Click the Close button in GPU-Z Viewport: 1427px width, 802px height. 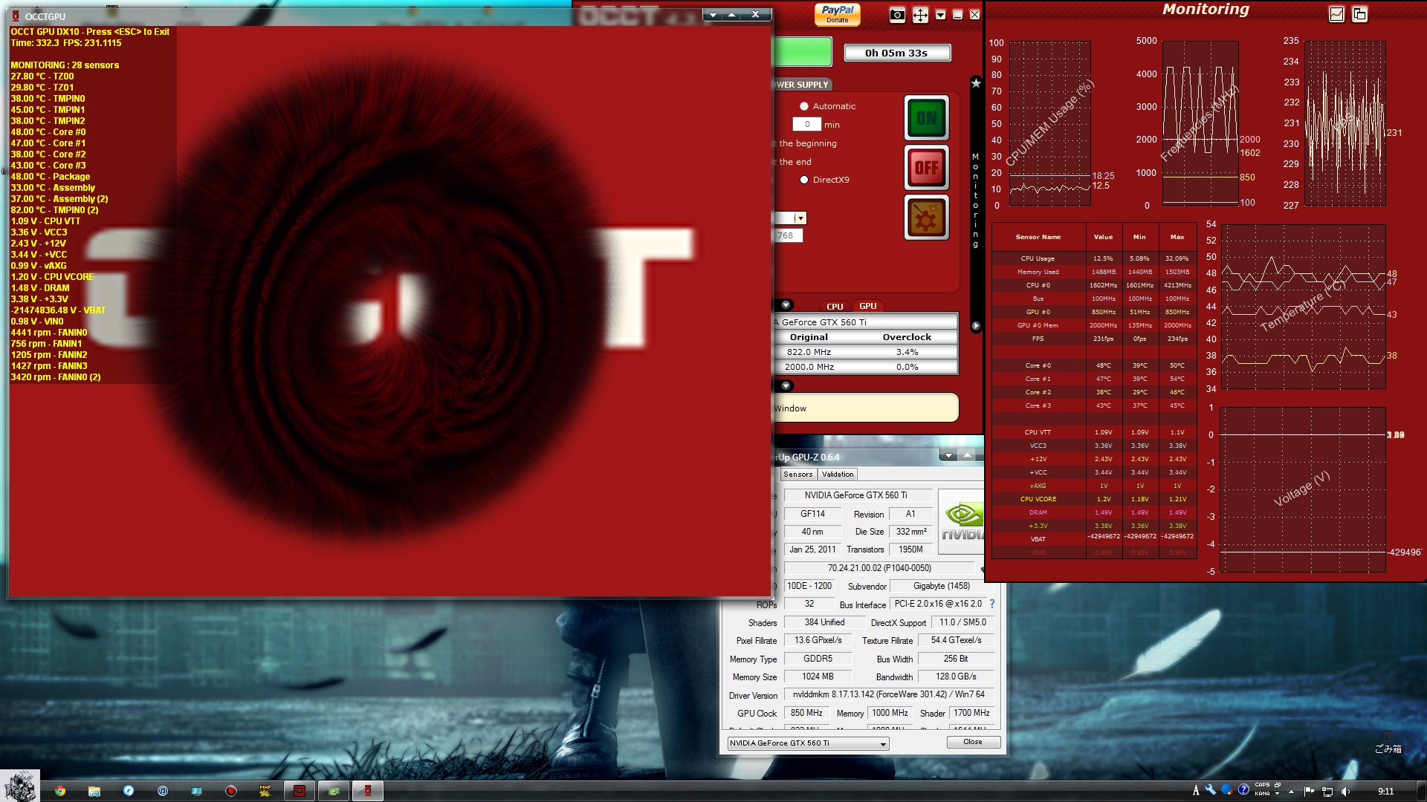972,742
